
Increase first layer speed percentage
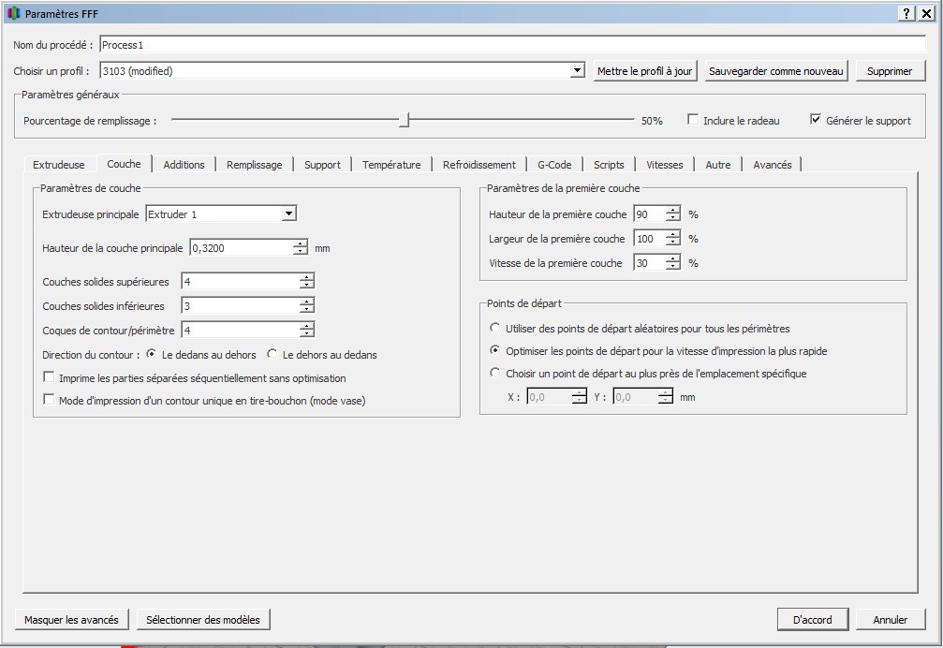(672, 259)
